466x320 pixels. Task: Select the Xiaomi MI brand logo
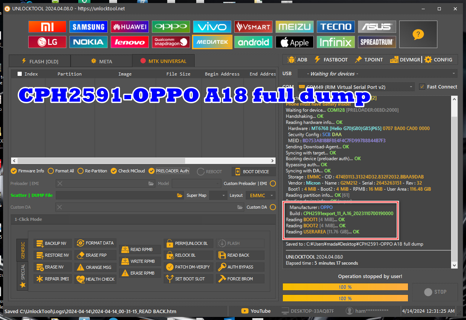point(47,27)
